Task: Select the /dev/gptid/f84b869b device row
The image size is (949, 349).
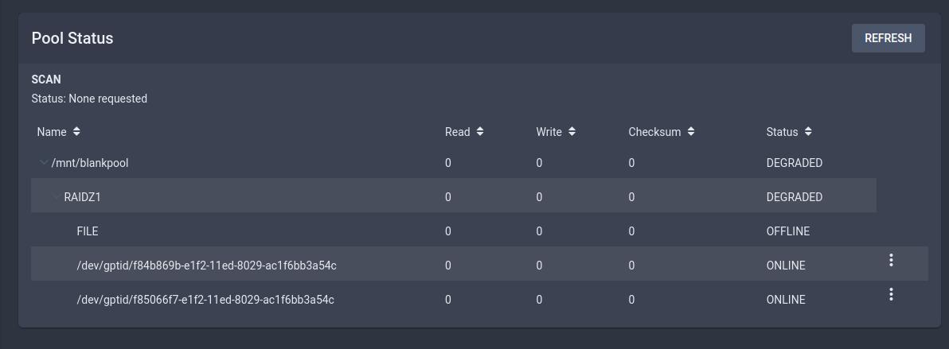Action: pos(479,263)
